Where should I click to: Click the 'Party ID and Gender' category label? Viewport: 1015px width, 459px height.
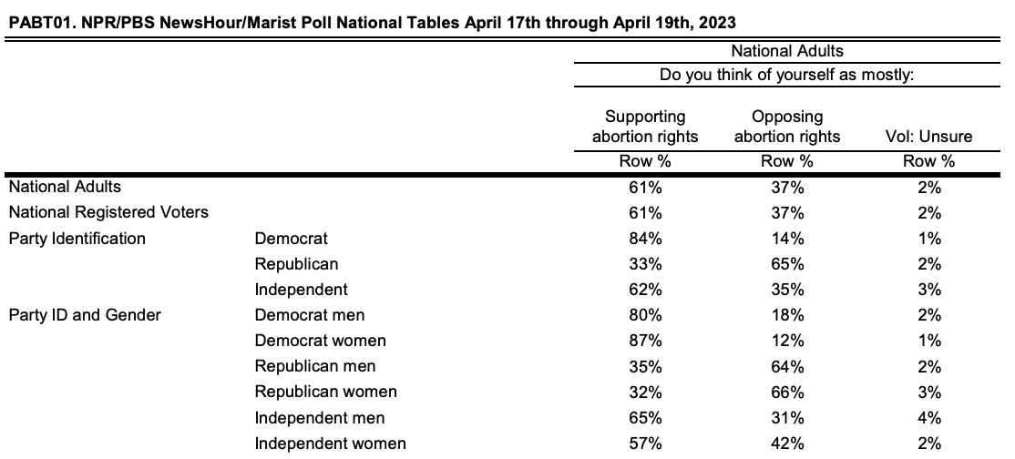coord(85,315)
